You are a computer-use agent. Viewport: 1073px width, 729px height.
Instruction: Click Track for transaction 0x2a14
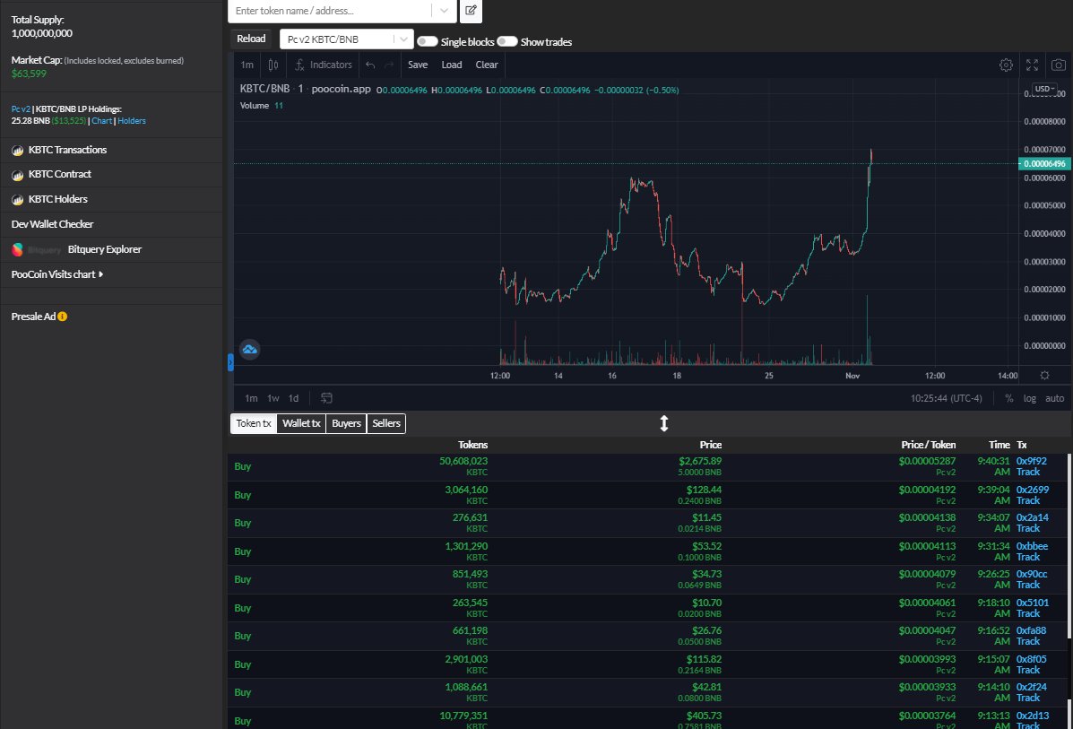click(1028, 528)
